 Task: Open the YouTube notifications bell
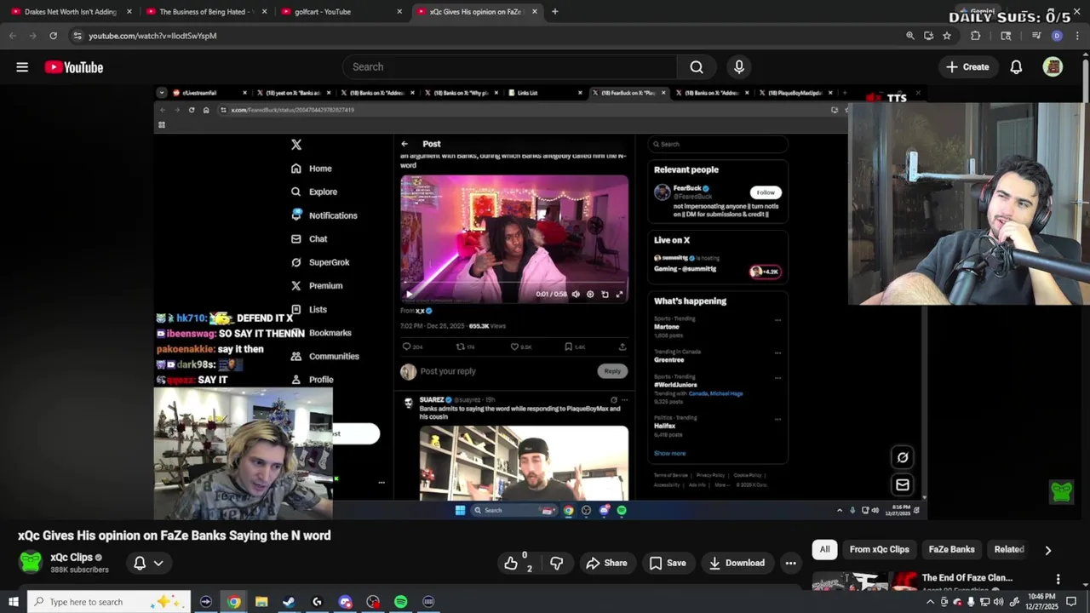point(1016,67)
